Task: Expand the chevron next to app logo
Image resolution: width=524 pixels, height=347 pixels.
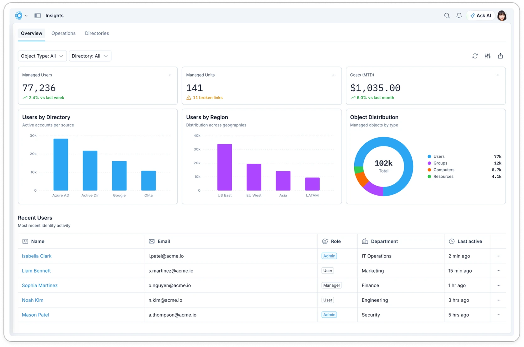Action: pyautogui.click(x=26, y=16)
